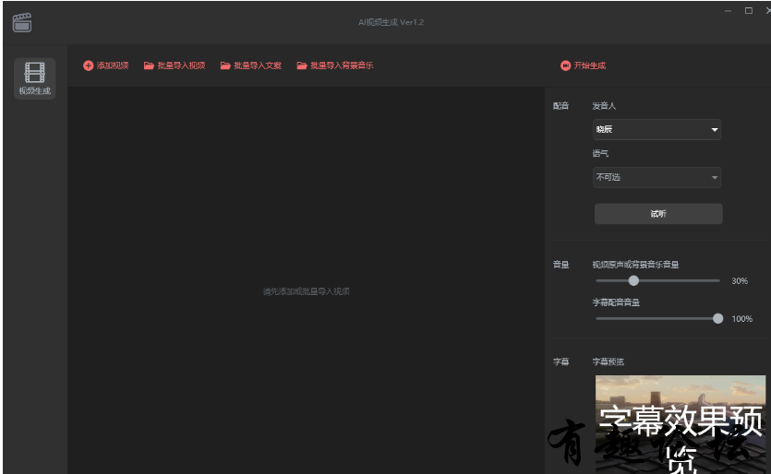Maximize the application window
The image size is (771, 474).
pyautogui.click(x=749, y=11)
